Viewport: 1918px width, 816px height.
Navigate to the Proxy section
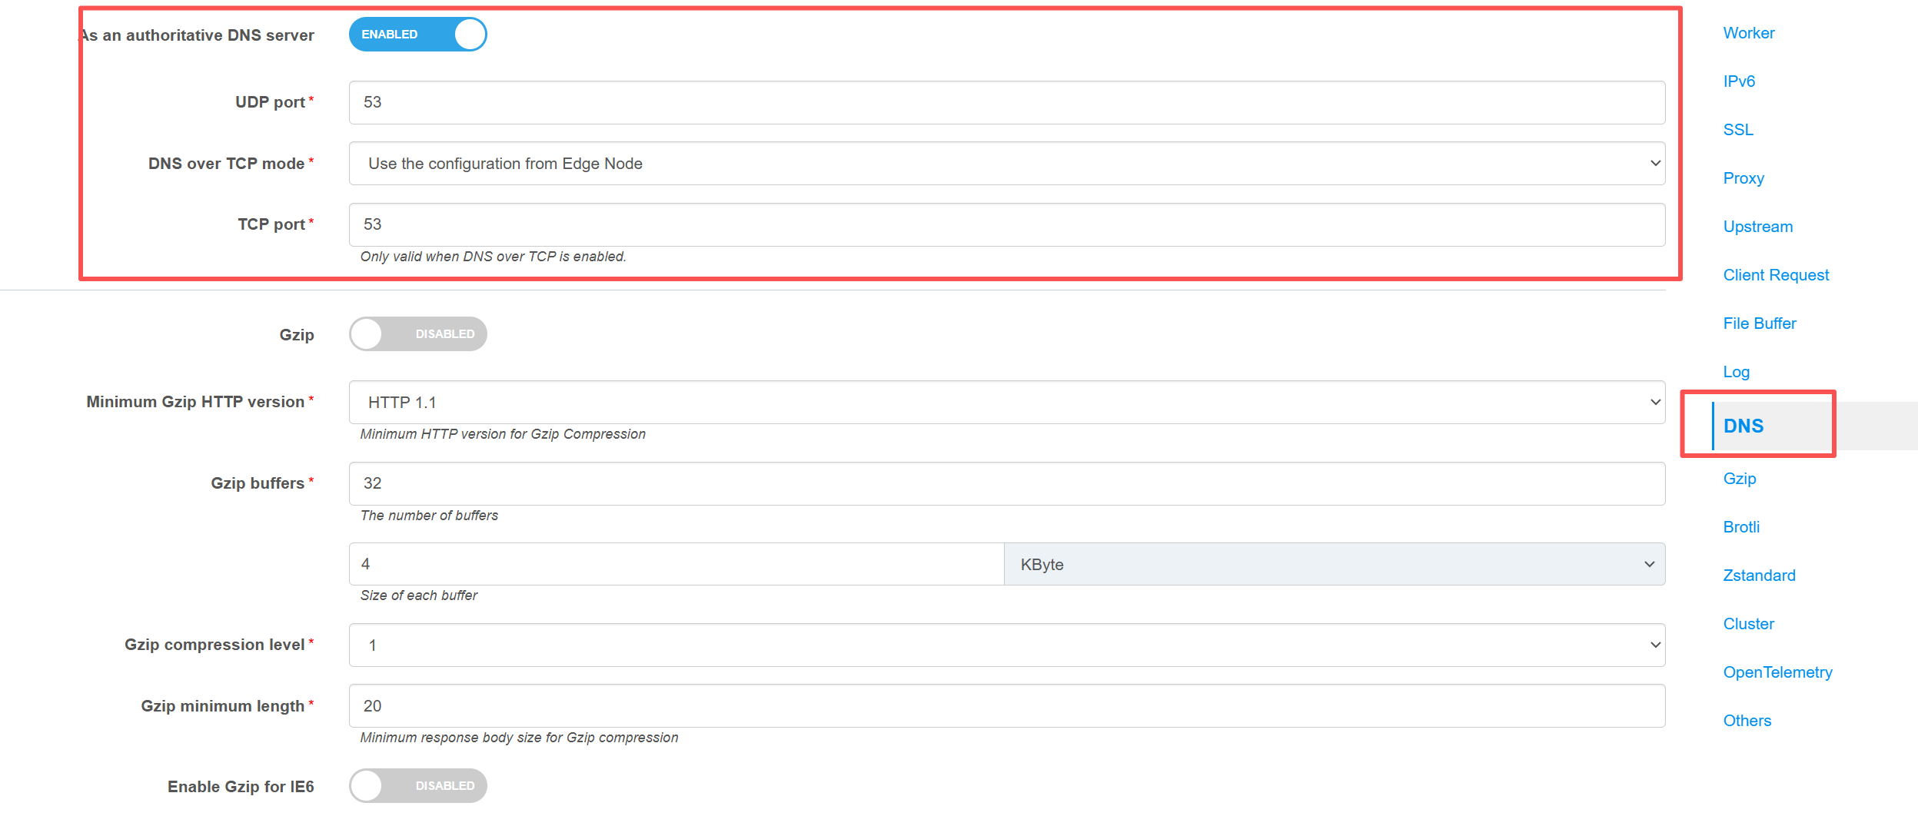coord(1743,178)
